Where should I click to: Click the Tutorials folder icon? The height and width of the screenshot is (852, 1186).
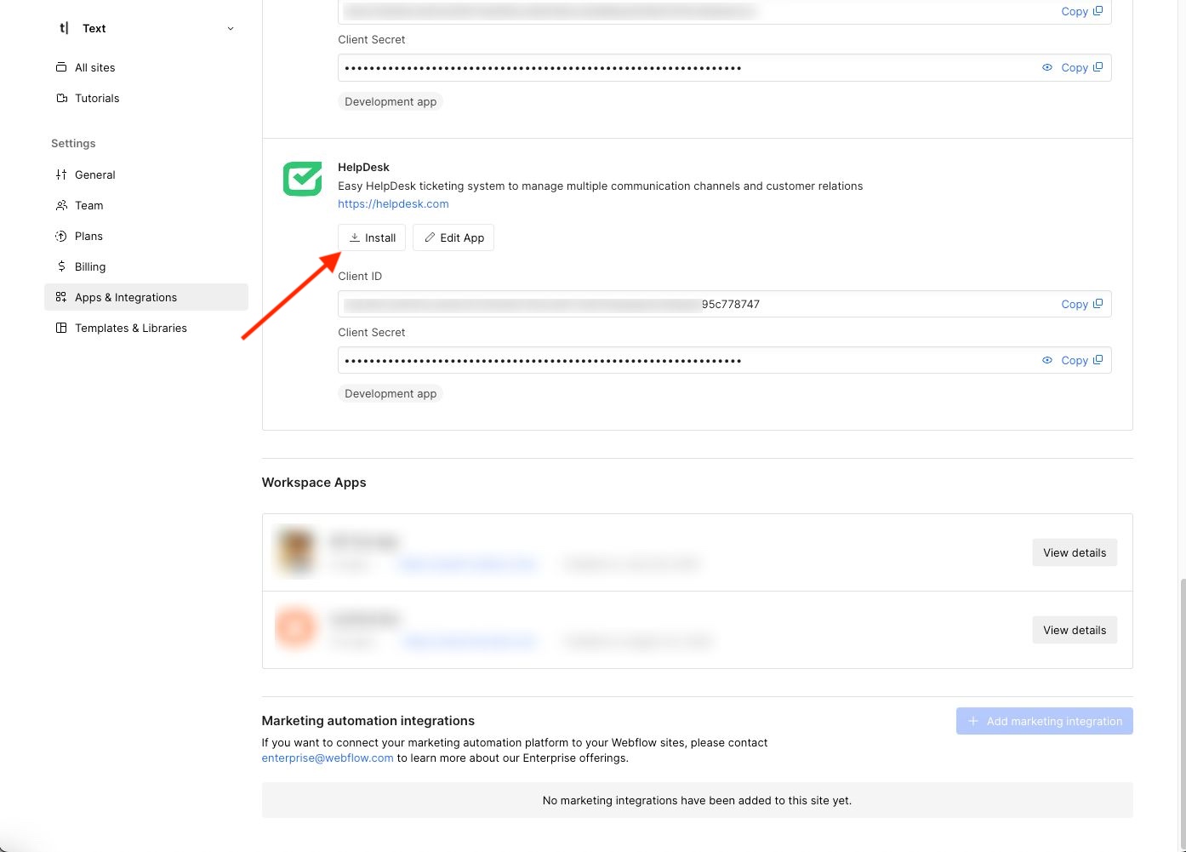(x=61, y=98)
